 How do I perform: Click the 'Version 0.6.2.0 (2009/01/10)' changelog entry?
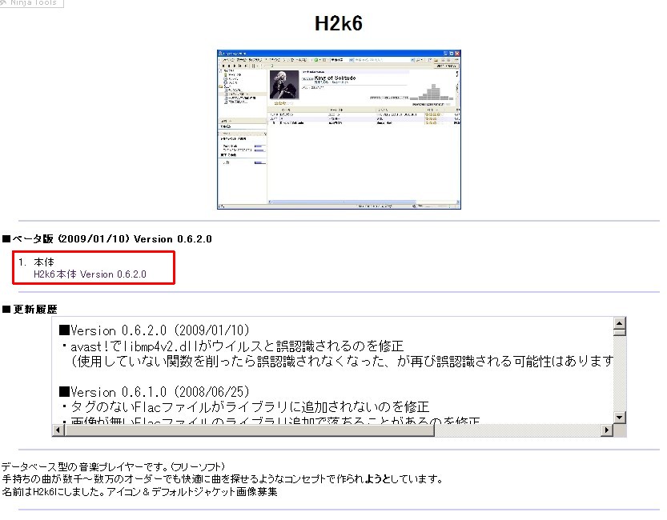tap(155, 330)
